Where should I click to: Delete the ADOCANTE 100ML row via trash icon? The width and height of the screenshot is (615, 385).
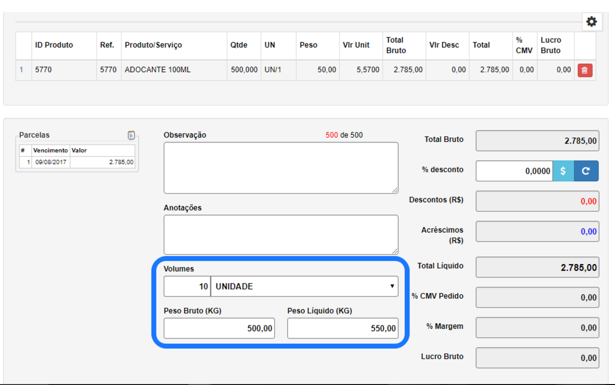point(584,70)
